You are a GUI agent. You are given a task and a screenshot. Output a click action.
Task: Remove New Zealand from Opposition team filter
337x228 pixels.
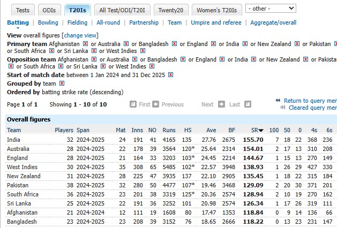coord(305,59)
